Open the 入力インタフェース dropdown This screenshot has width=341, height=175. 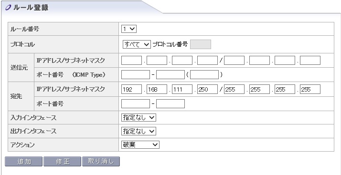click(139, 117)
